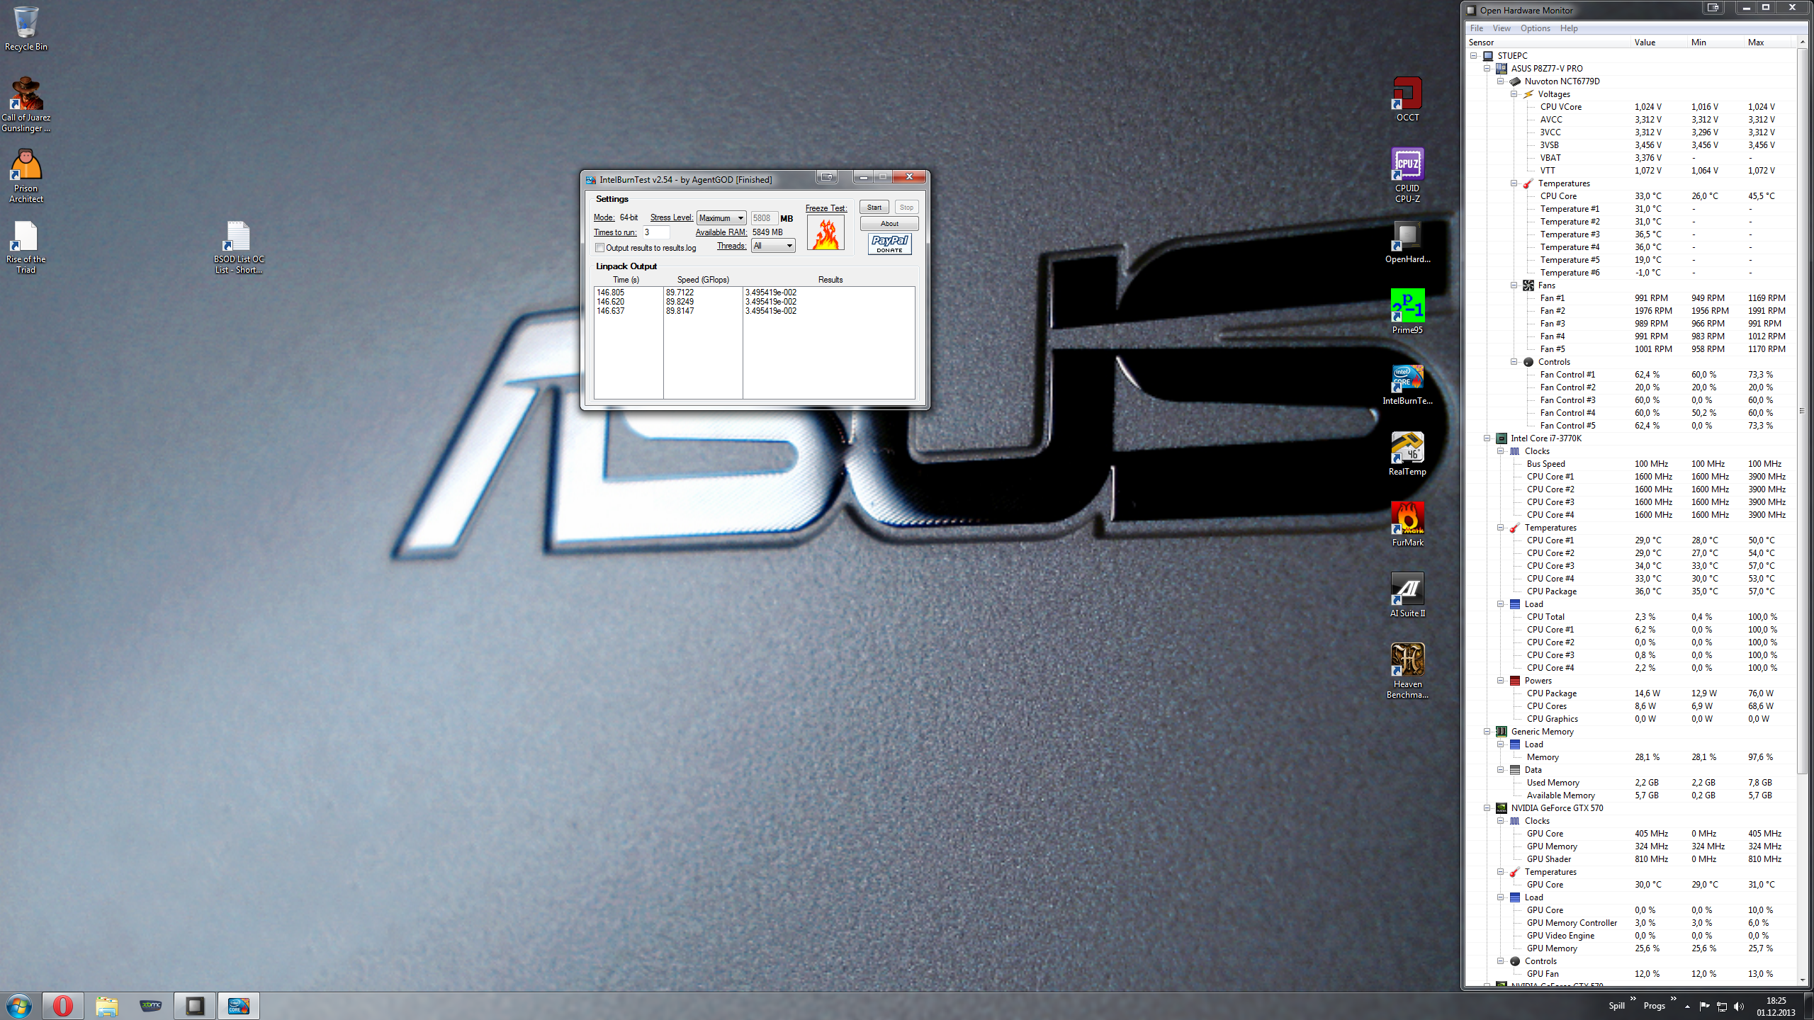Select the OpenHardwareMonitor desktop shortcut
This screenshot has width=1814, height=1020.
click(x=1407, y=242)
